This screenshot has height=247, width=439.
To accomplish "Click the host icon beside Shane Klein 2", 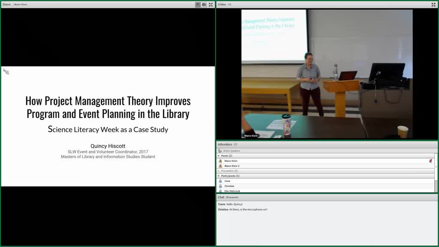I will click(220, 166).
